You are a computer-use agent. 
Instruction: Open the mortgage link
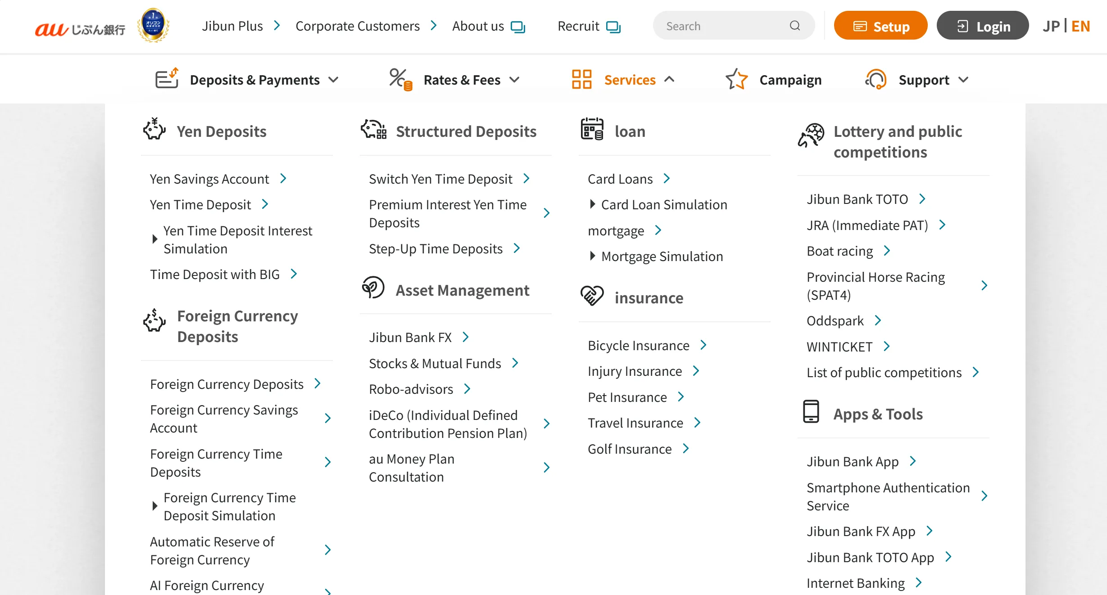[616, 231]
